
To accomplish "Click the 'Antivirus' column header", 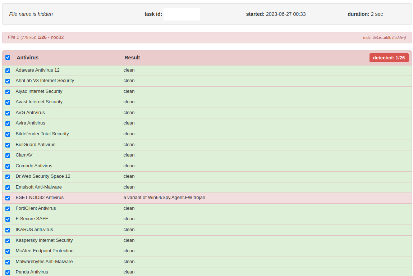I will [x=28, y=58].
